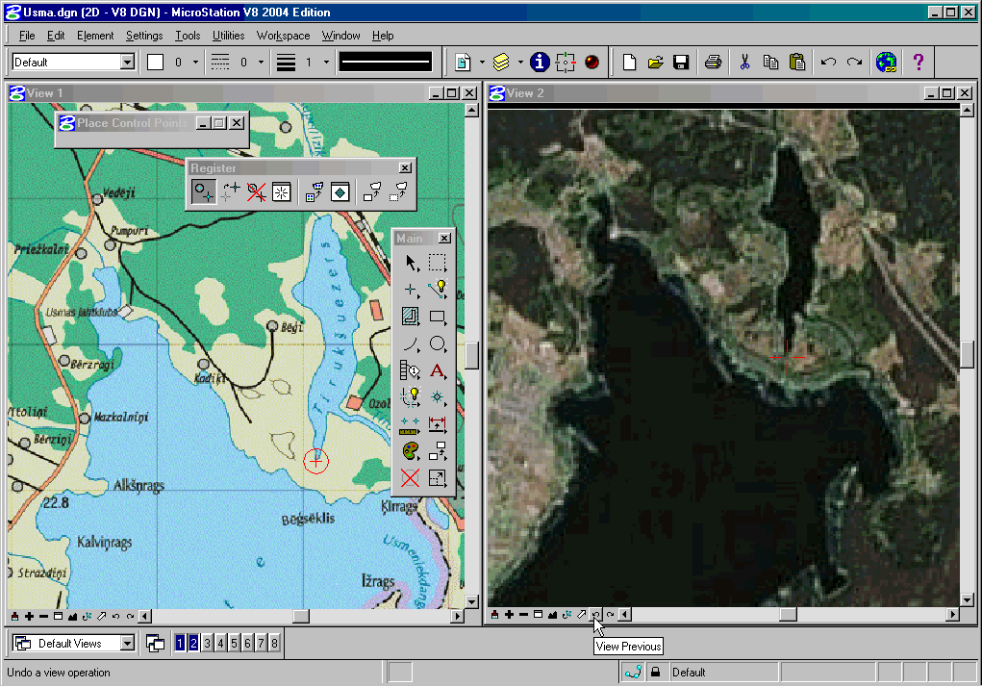Image resolution: width=982 pixels, height=687 pixels.
Task: Click Zoom In plus icon in View 1
Action: [x=29, y=617]
